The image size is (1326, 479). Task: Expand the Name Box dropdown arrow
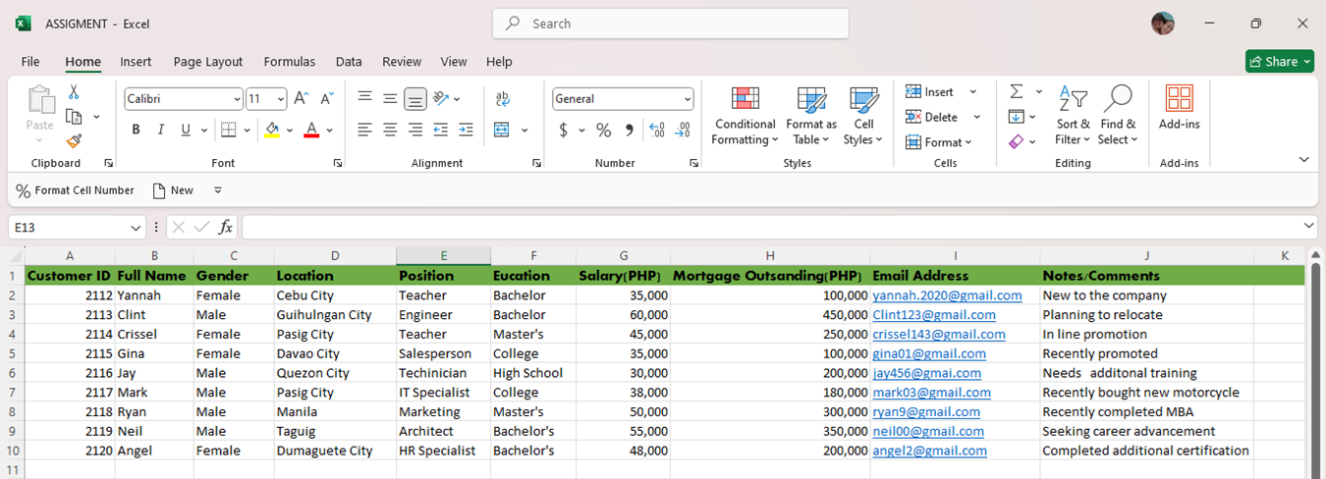tap(136, 228)
